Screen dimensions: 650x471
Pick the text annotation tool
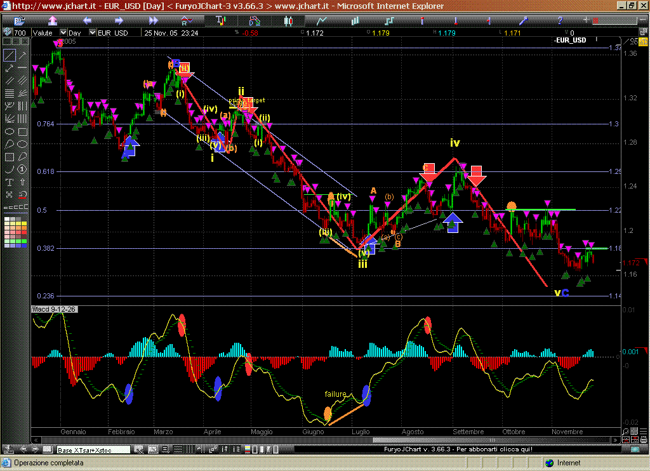[x=9, y=182]
